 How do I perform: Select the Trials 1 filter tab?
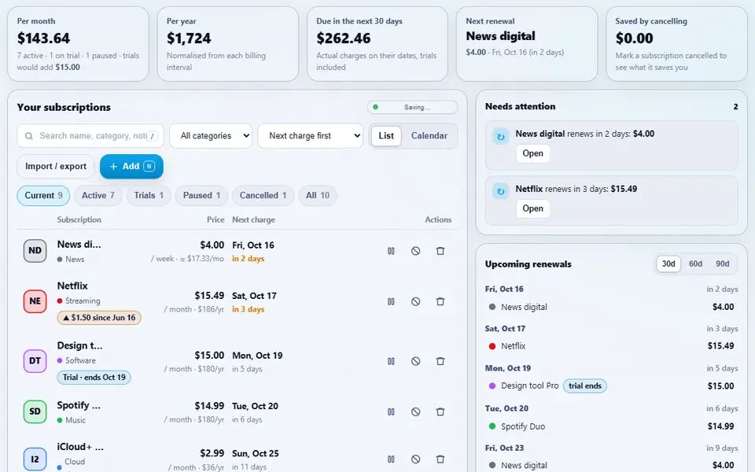[x=149, y=196]
